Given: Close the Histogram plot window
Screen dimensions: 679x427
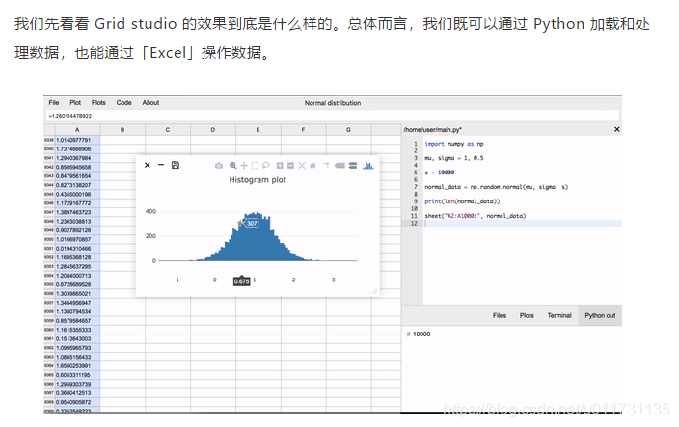Looking at the screenshot, I should [148, 165].
